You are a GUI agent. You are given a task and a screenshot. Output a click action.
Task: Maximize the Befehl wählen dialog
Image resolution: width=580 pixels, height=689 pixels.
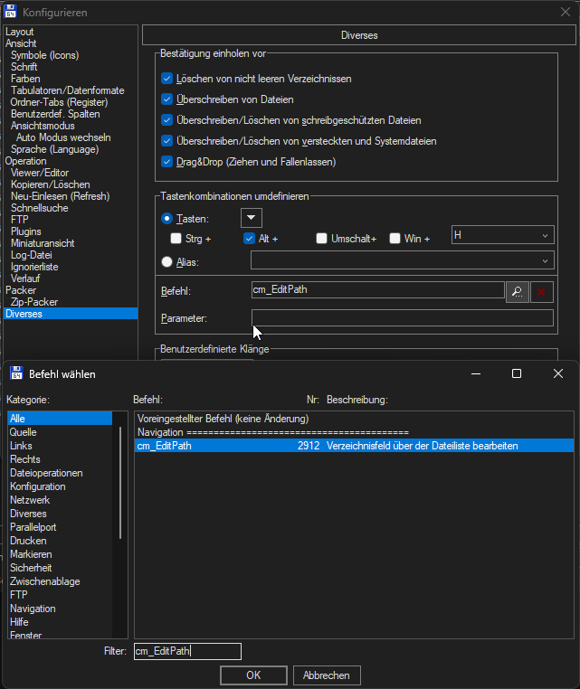click(516, 373)
